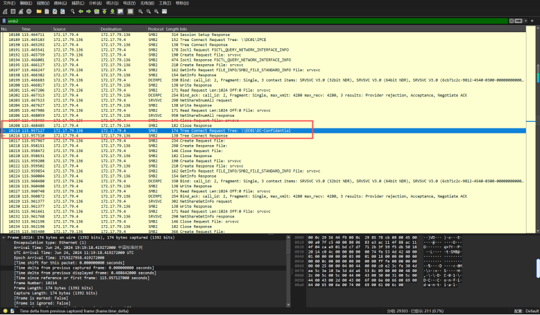Apply the display filter arrow button
This screenshot has height=315, width=540.
click(519, 21)
